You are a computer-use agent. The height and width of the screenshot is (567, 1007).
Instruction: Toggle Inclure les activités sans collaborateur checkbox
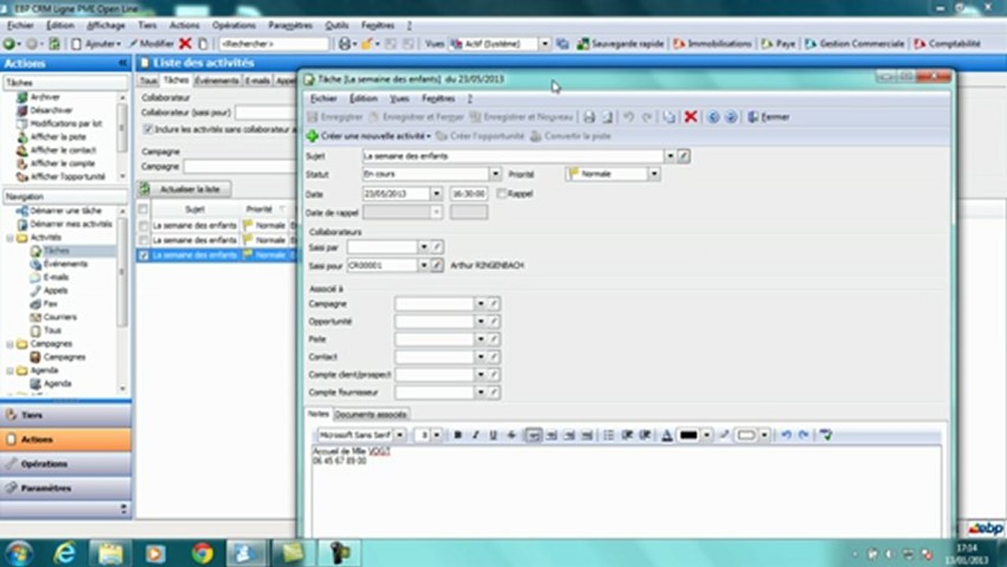[147, 128]
